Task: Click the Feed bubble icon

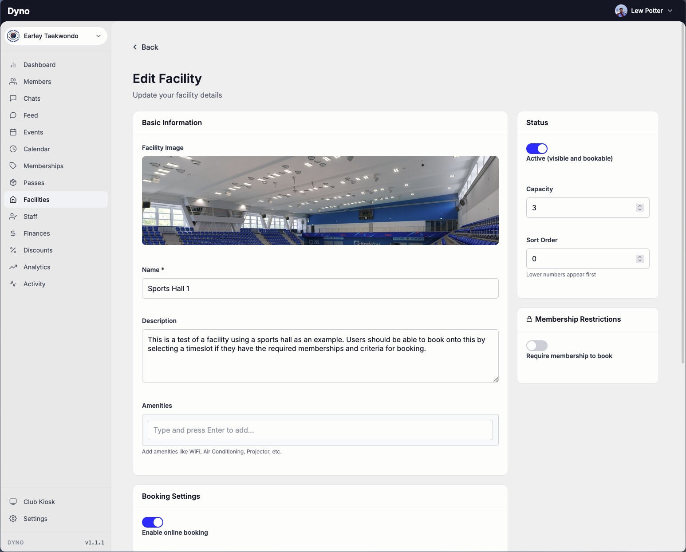Action: click(13, 115)
